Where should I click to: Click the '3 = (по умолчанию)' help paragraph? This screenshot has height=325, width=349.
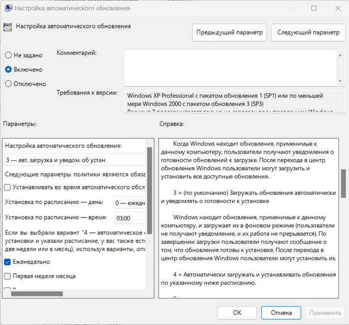click(x=248, y=197)
